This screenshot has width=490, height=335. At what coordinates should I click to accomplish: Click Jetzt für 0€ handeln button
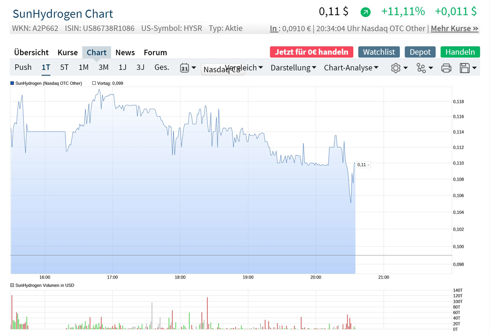pyautogui.click(x=312, y=52)
